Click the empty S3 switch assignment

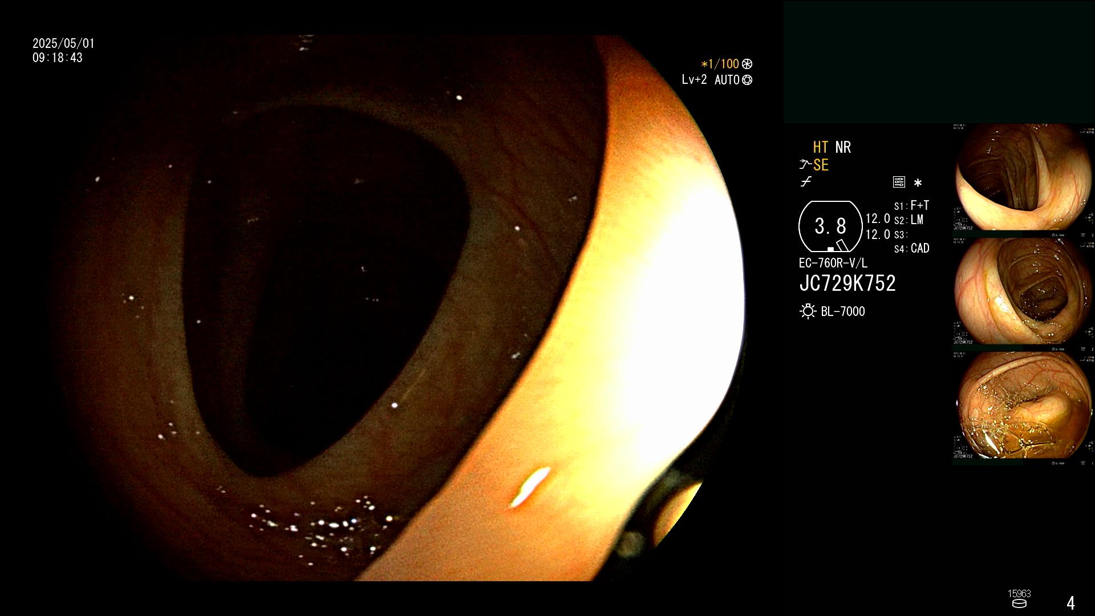coord(901,234)
